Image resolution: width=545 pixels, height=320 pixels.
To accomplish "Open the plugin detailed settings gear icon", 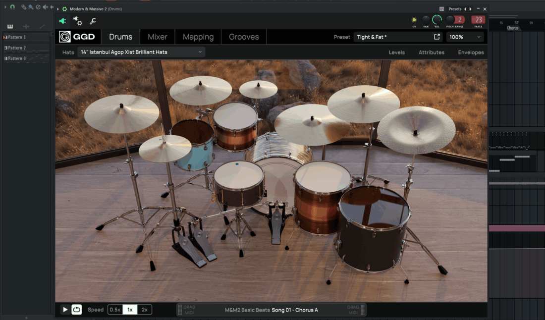I will [78, 21].
